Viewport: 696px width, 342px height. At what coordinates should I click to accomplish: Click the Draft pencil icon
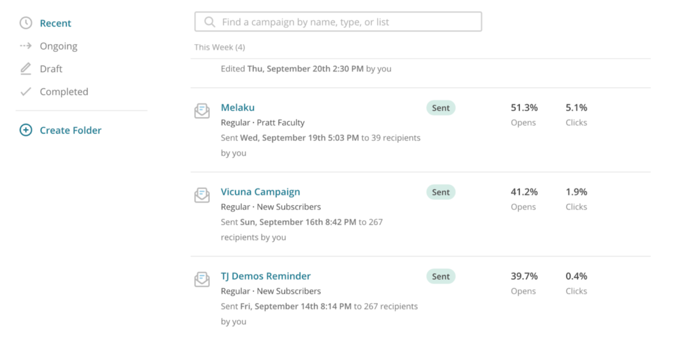(26, 69)
